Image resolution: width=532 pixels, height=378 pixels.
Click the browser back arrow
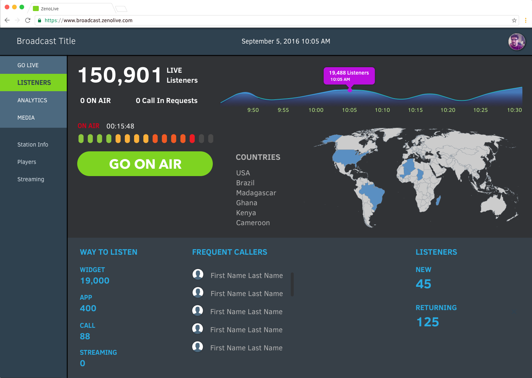(x=7, y=20)
